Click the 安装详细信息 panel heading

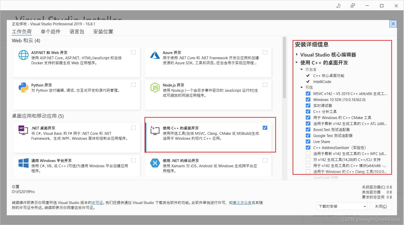312,44
